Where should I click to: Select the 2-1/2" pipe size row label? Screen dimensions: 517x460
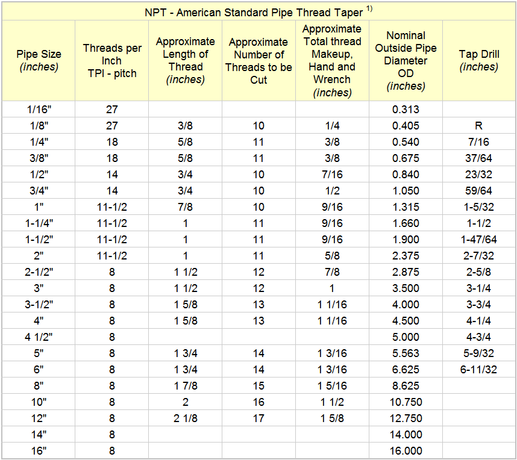(x=39, y=272)
